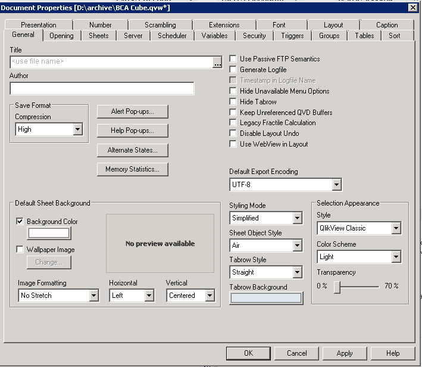422x367 pixels.
Task: Click the Author text field
Action: [102, 89]
